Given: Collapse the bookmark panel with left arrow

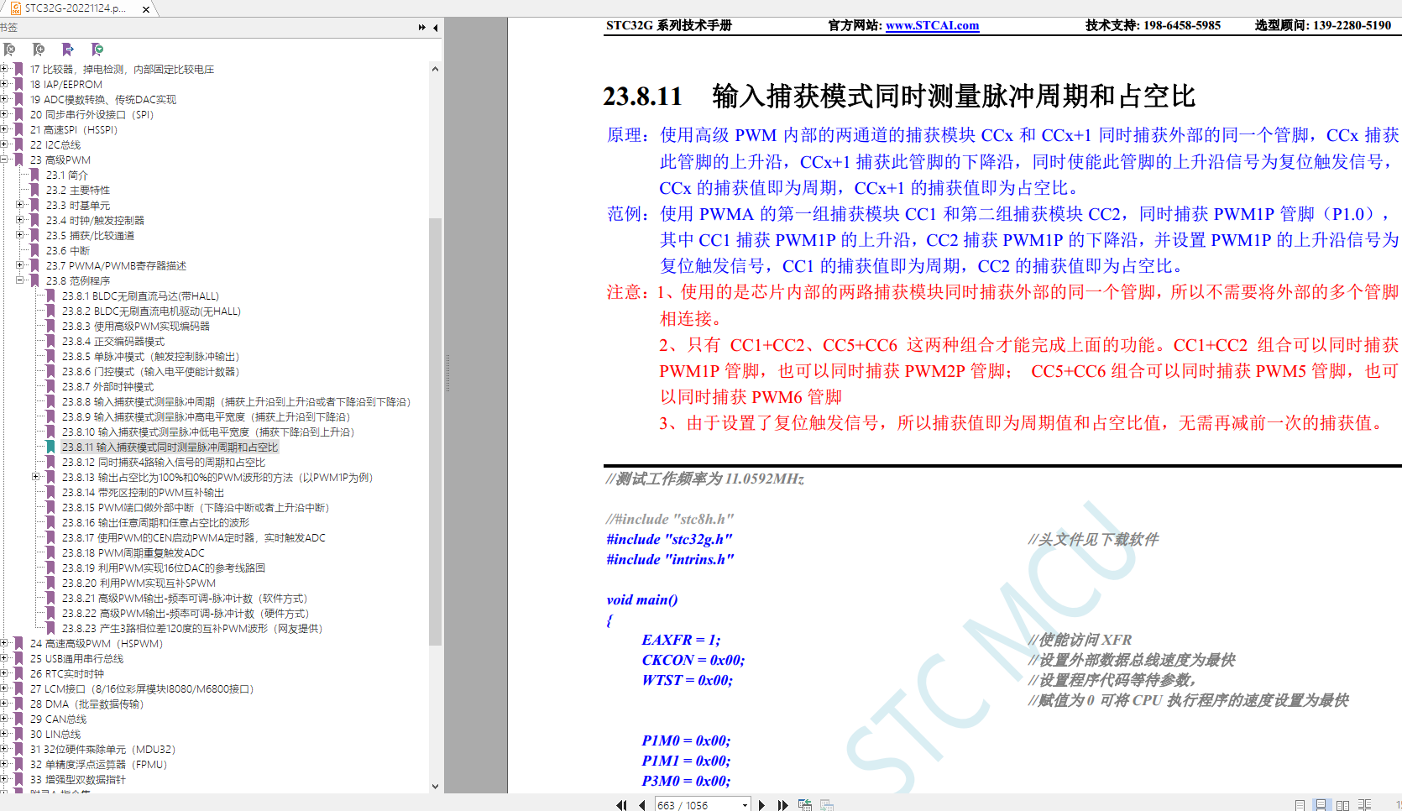Looking at the screenshot, I should click(436, 28).
